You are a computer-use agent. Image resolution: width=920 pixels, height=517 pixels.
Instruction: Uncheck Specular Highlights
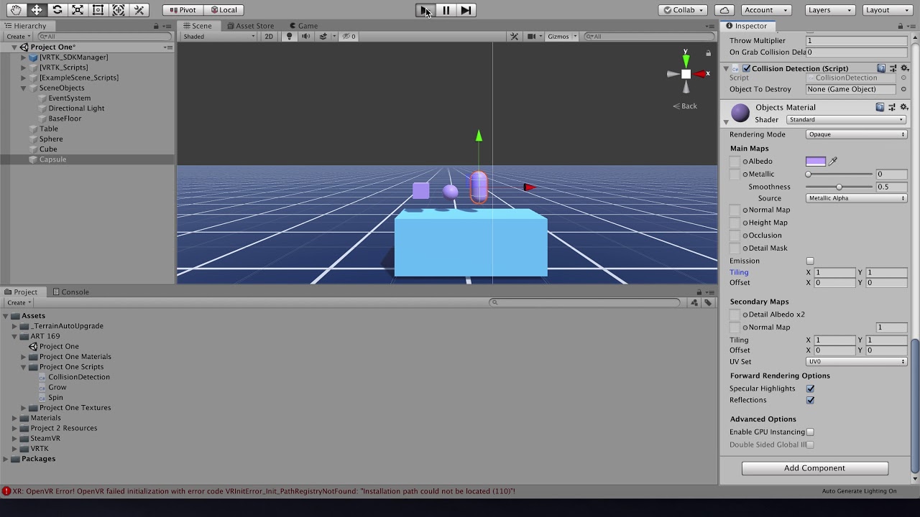[x=810, y=388]
